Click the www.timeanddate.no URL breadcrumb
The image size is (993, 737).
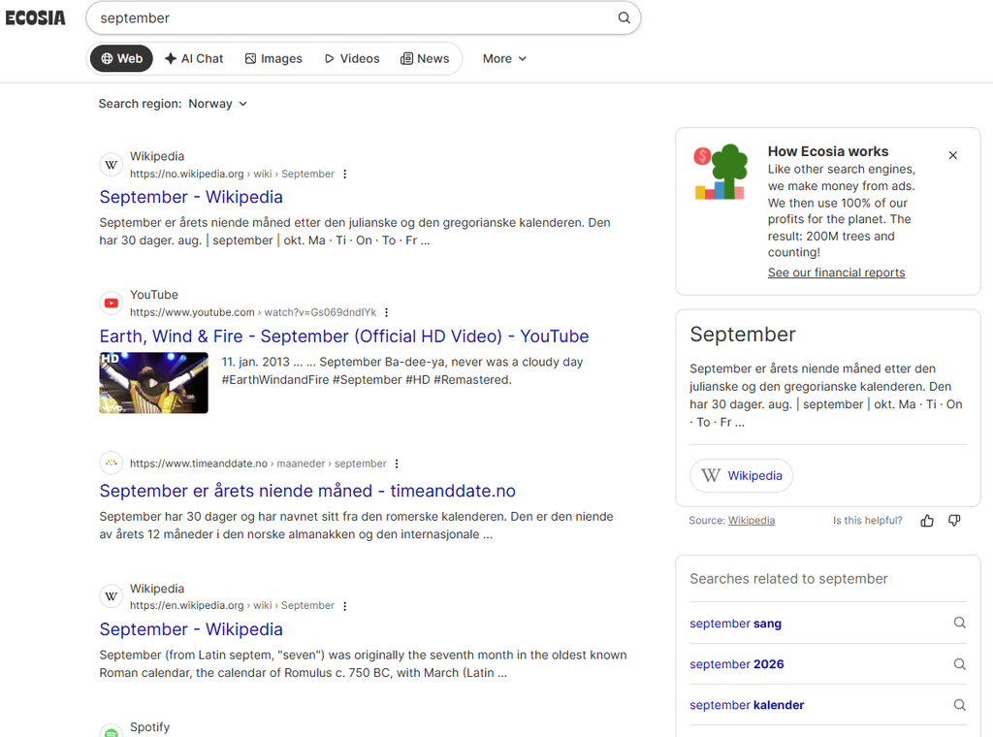(x=258, y=464)
